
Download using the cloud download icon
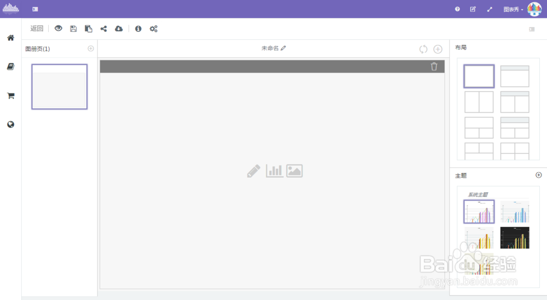point(119,28)
